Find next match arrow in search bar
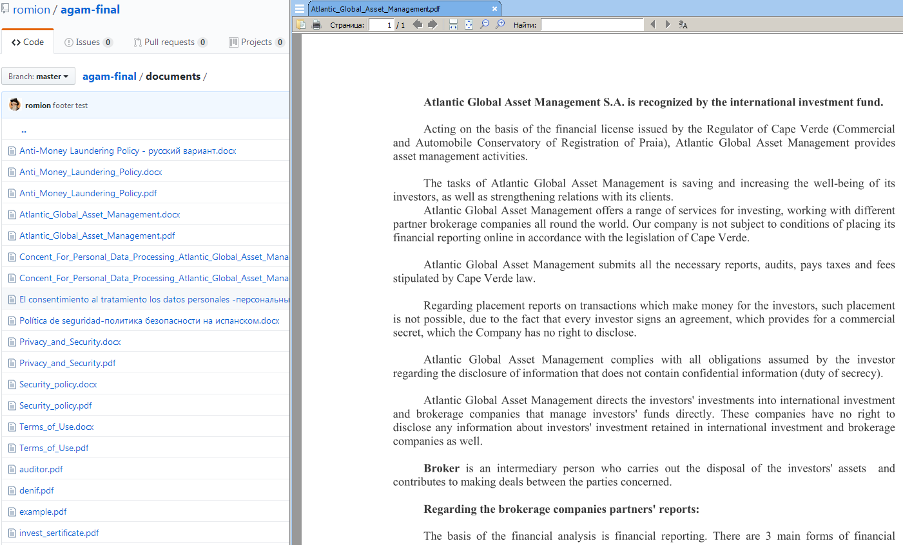903x545 pixels. tap(668, 24)
